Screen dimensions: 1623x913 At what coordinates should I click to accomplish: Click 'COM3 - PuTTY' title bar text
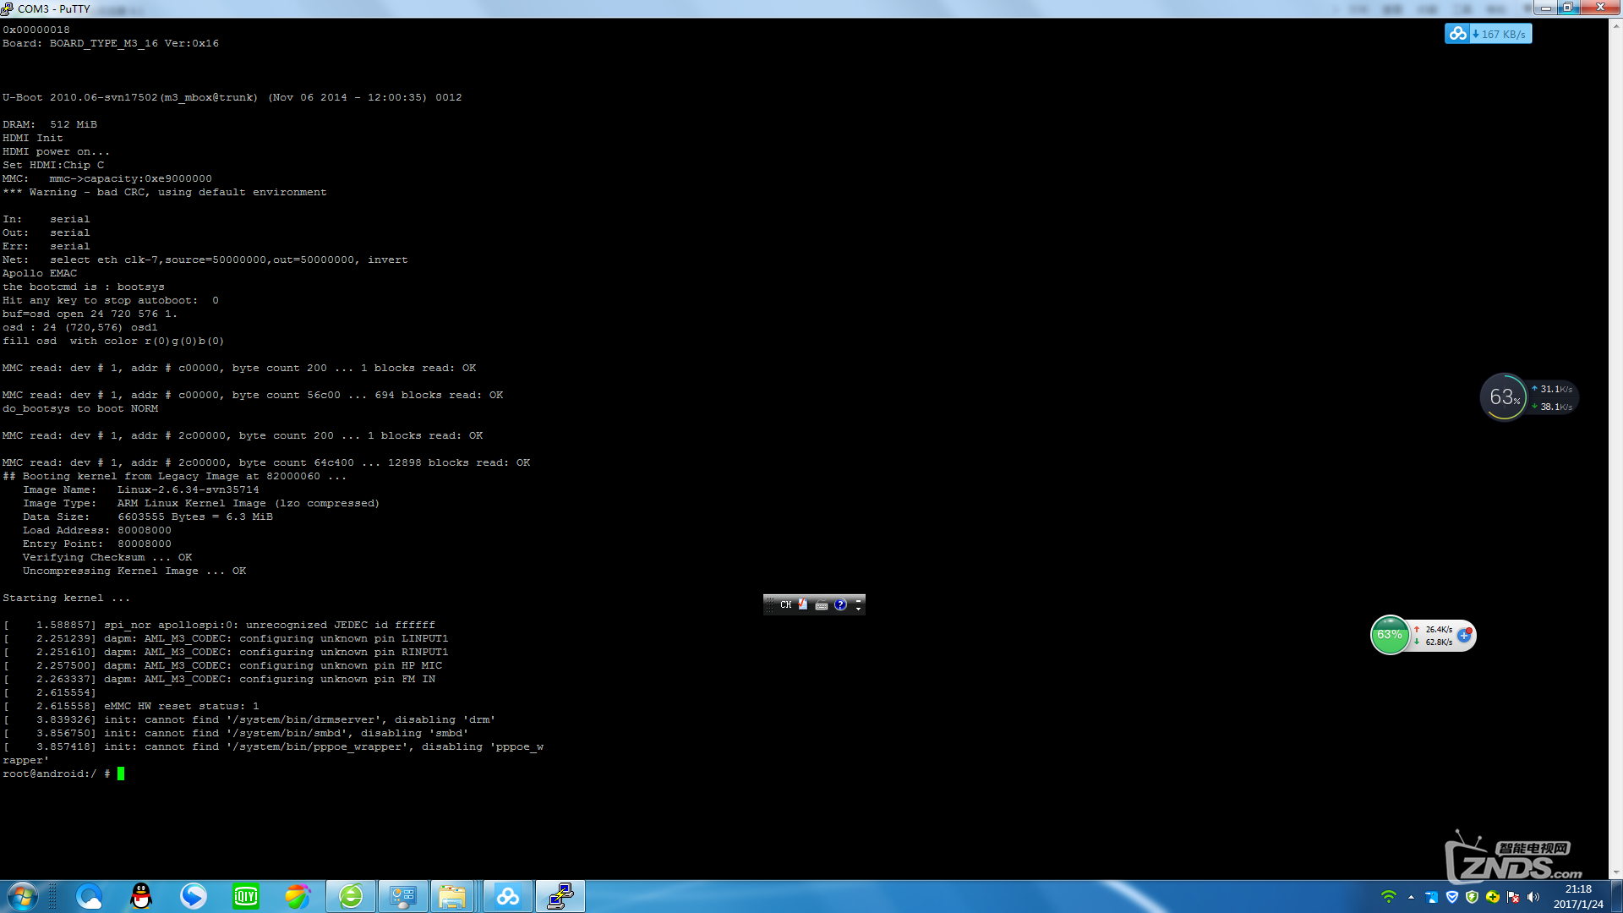pyautogui.click(x=53, y=8)
